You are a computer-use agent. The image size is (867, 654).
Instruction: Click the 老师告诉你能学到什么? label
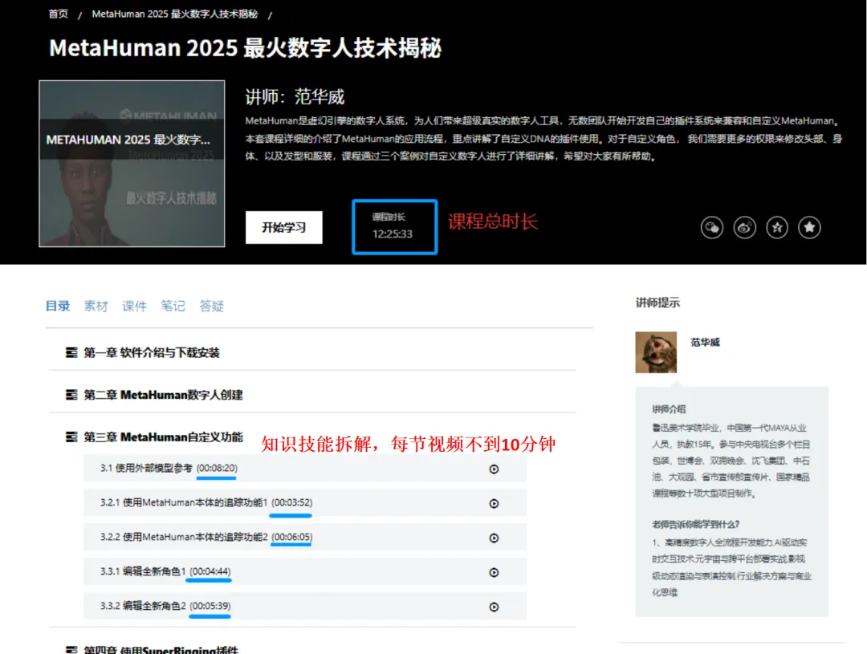pyautogui.click(x=695, y=524)
